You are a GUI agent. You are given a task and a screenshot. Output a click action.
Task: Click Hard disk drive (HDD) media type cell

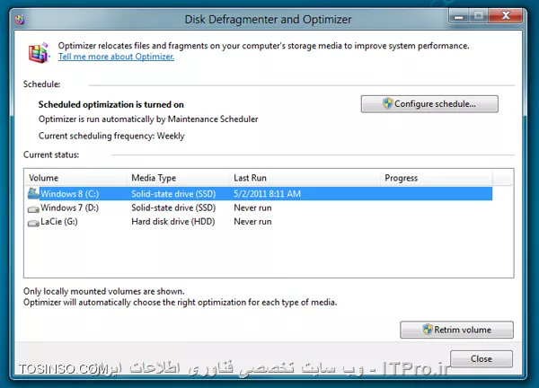pyautogui.click(x=172, y=222)
